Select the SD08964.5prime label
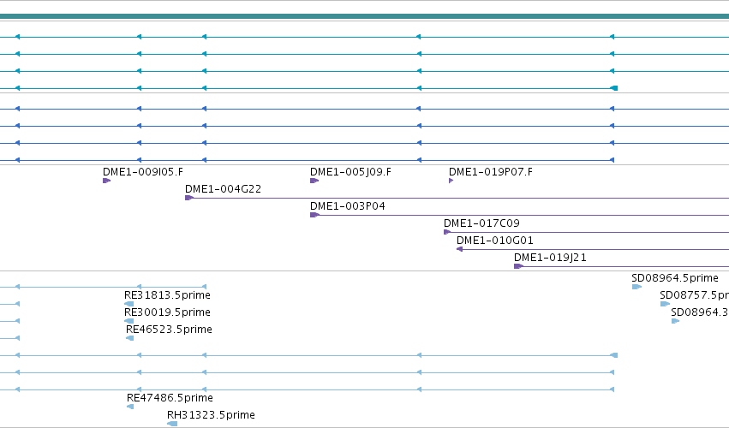This screenshot has width=729, height=428. click(x=675, y=278)
